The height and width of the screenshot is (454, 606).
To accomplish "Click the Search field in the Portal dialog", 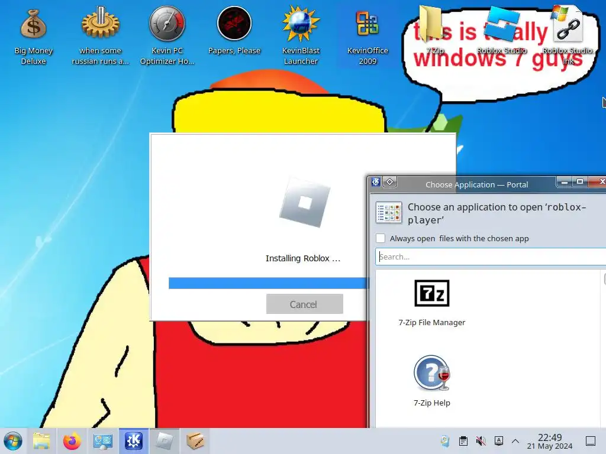I will 491,257.
